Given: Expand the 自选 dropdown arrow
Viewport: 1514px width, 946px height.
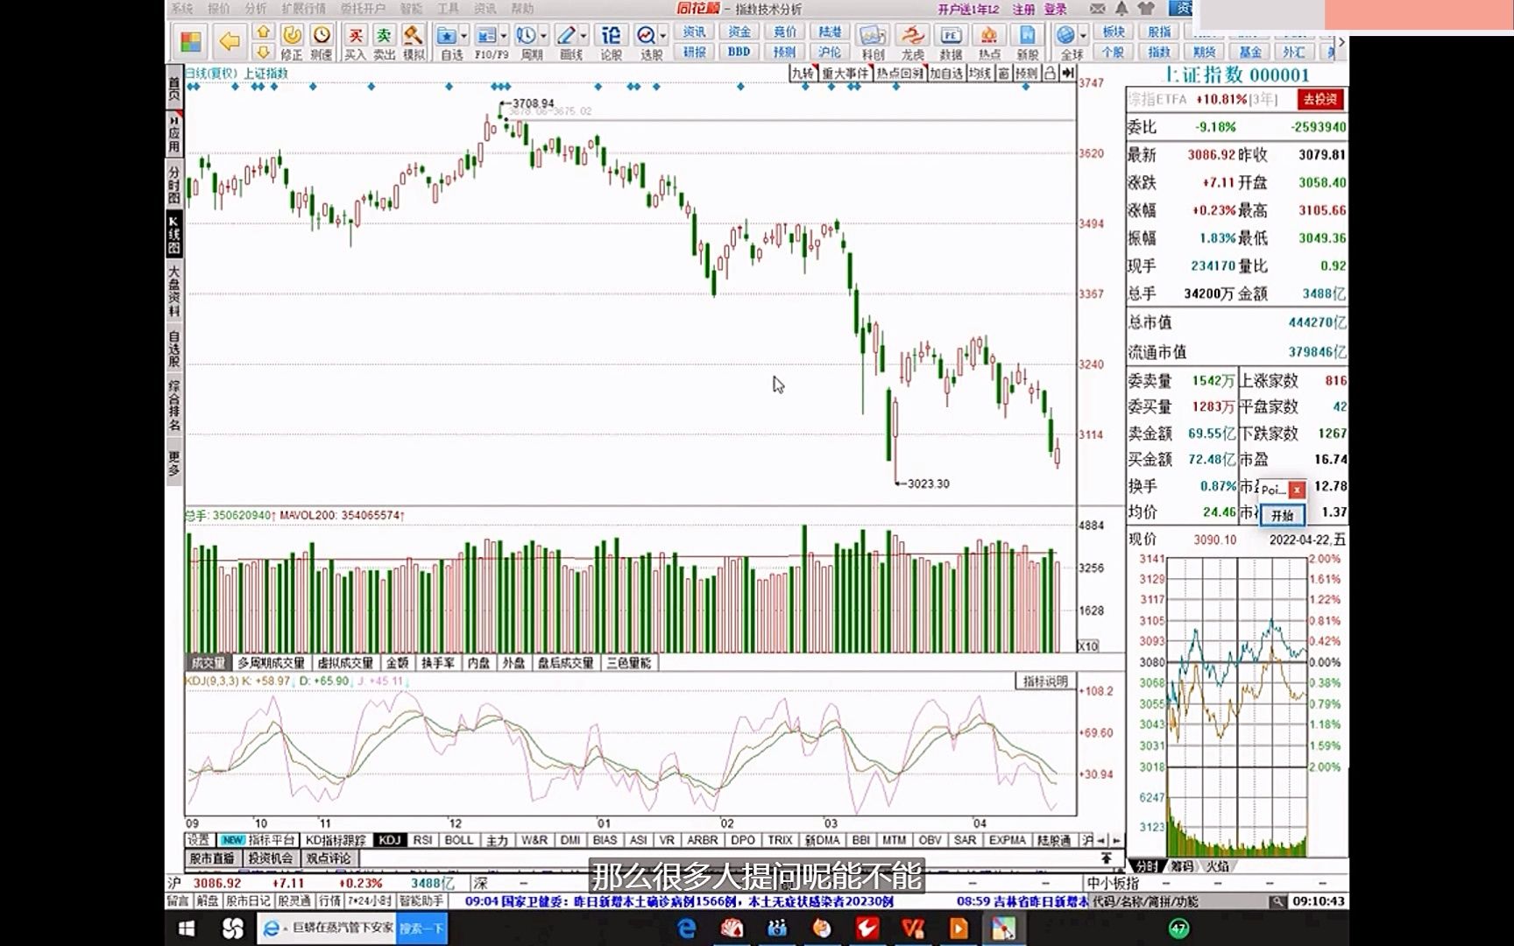Looking at the screenshot, I should 464,35.
